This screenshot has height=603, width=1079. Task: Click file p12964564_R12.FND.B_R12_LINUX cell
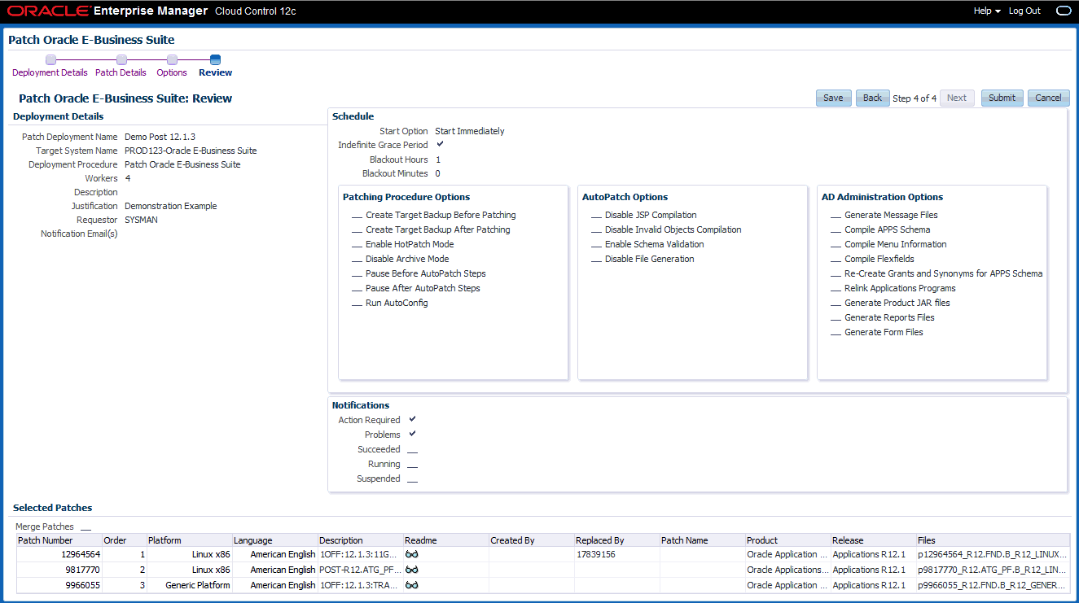(992, 554)
